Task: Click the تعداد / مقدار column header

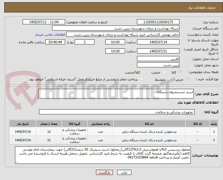Action: pos(49,124)
